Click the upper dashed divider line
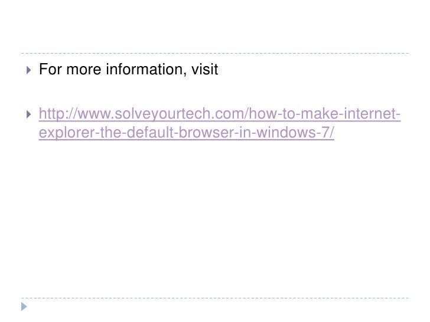The image size is (430, 322). coord(215,54)
